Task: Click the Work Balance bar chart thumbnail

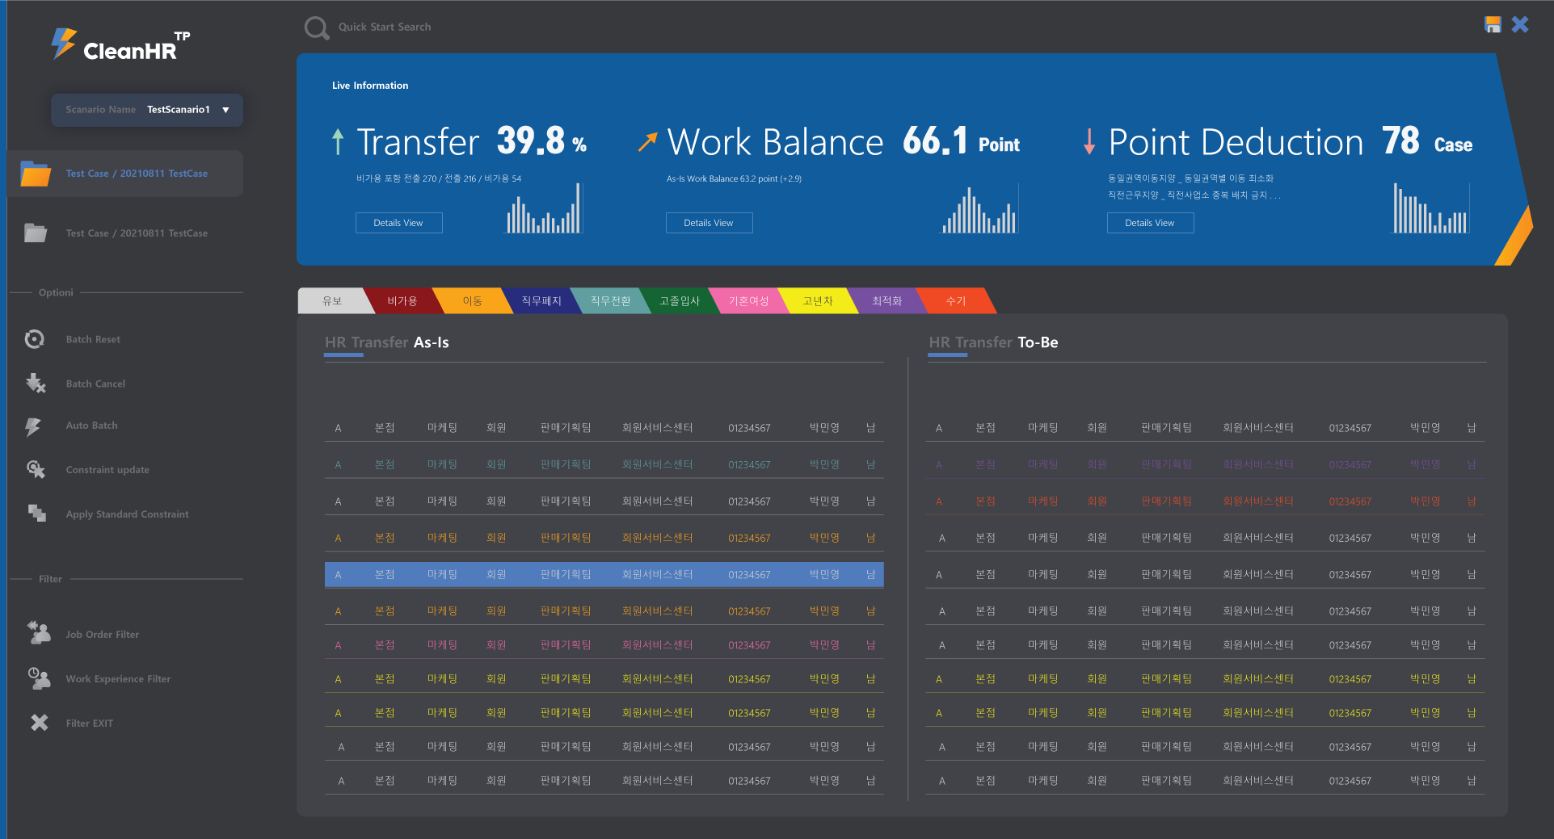Action: pyautogui.click(x=979, y=208)
